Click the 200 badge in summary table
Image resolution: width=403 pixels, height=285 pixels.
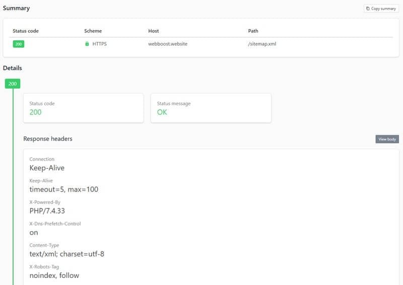[19, 44]
